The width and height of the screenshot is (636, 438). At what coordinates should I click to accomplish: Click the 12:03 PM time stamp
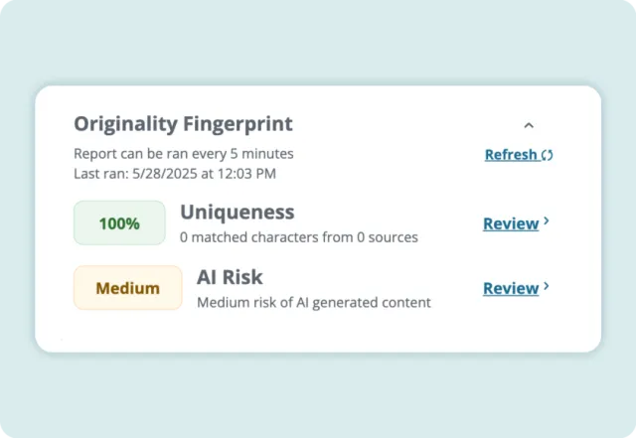tap(248, 174)
